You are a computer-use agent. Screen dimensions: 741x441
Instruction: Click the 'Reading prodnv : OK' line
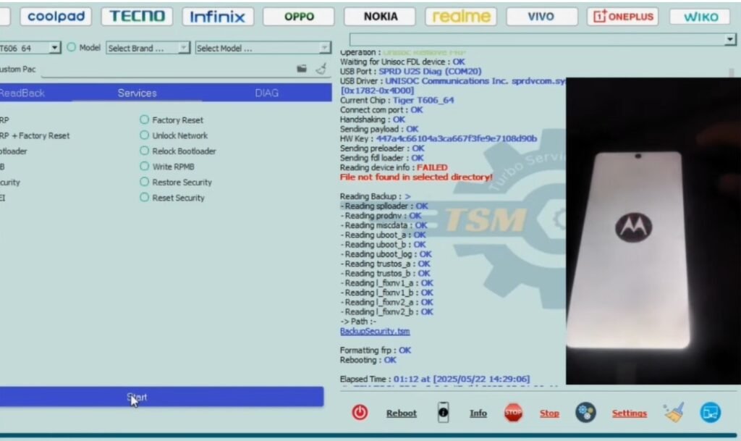pyautogui.click(x=381, y=216)
